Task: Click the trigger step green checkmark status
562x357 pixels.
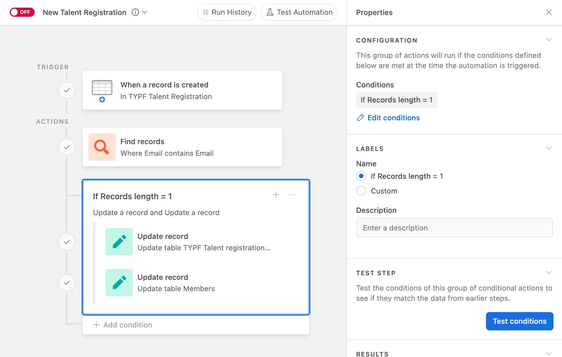Action: point(67,90)
